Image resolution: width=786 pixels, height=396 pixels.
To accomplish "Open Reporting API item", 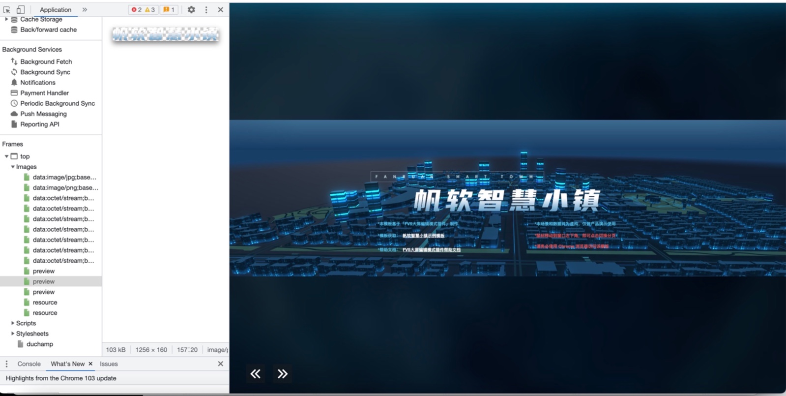I will tap(39, 124).
